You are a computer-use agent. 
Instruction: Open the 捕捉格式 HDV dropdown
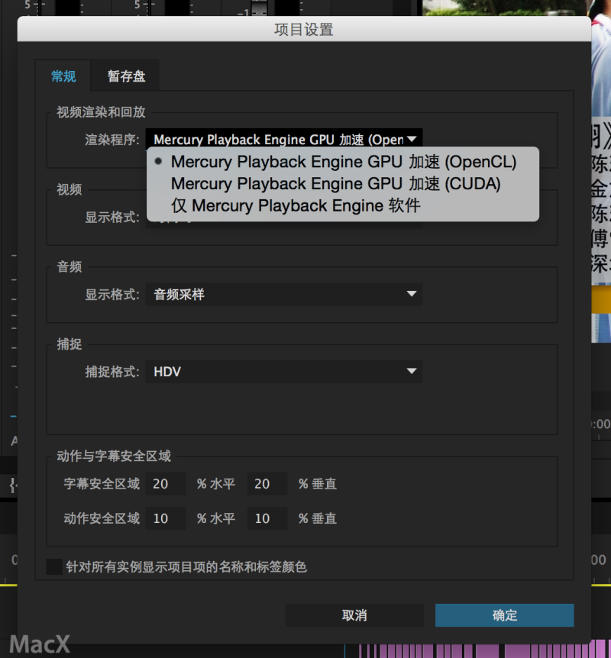pos(283,371)
